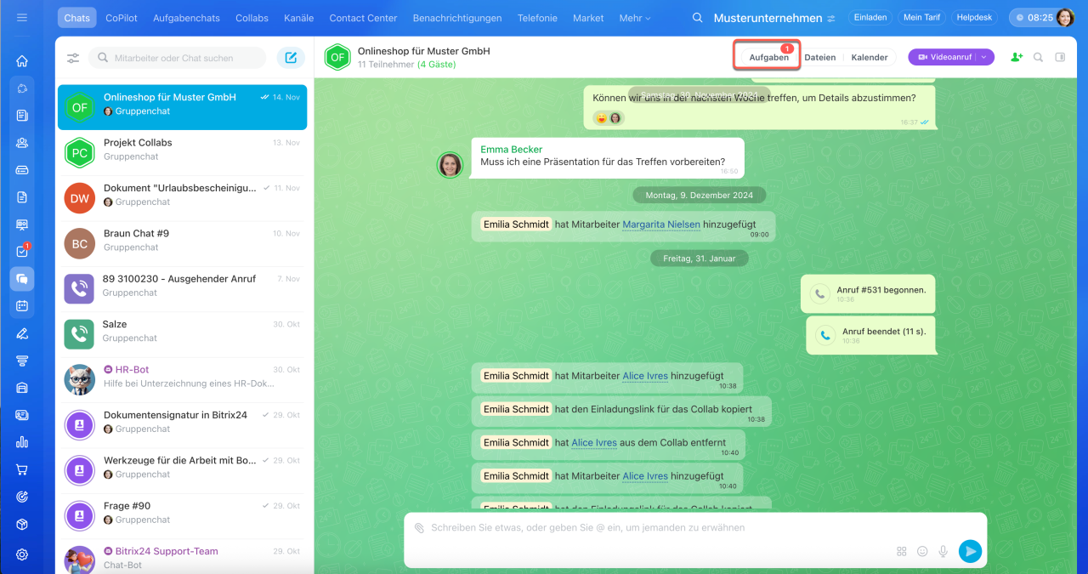The height and width of the screenshot is (574, 1088).
Task: Open the Projekt Collabs group chat
Action: 182,149
